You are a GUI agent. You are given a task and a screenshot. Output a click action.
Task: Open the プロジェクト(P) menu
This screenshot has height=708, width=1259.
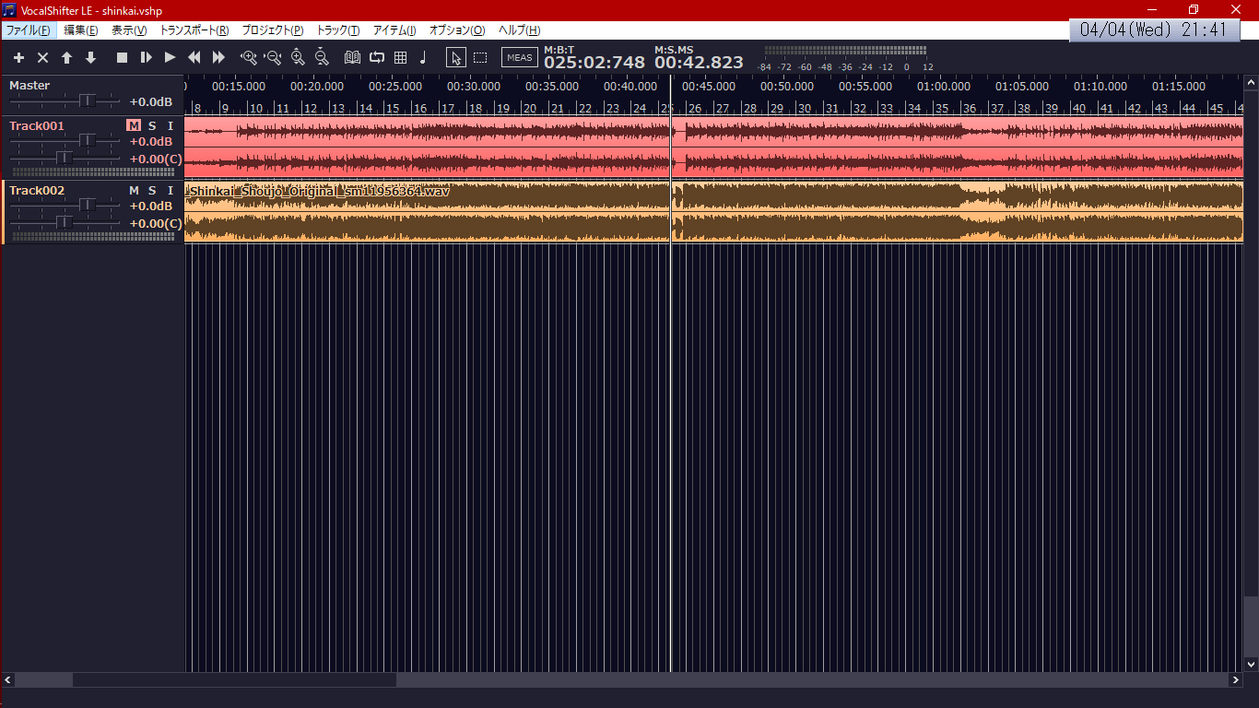(x=273, y=30)
